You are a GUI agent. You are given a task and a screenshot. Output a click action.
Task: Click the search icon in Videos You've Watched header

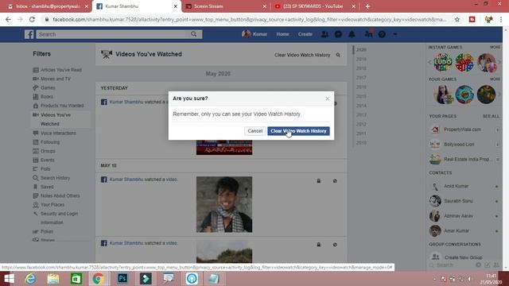338,55
